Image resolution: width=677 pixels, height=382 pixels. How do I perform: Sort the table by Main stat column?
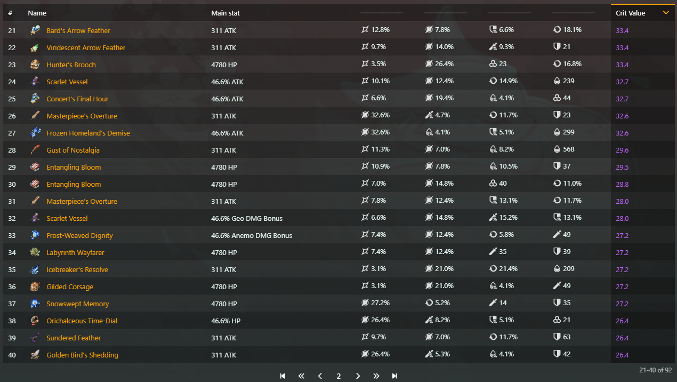(225, 13)
